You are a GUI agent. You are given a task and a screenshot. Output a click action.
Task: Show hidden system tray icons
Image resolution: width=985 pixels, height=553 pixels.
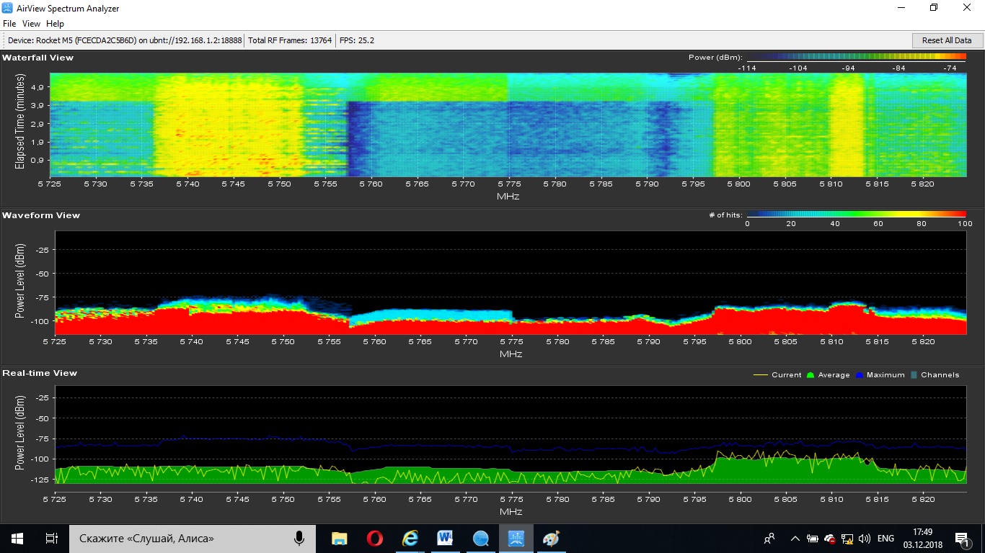pos(795,538)
